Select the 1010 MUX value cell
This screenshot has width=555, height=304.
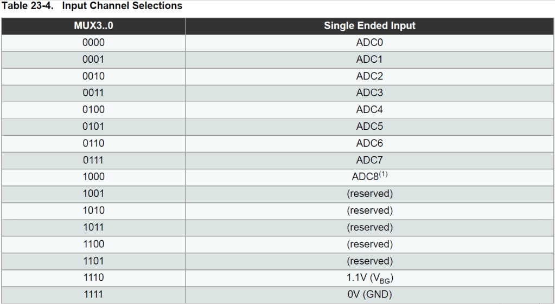[x=93, y=210]
